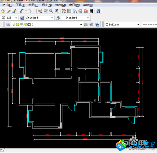Open the 帮助(H) Help menu

click(88, 5)
